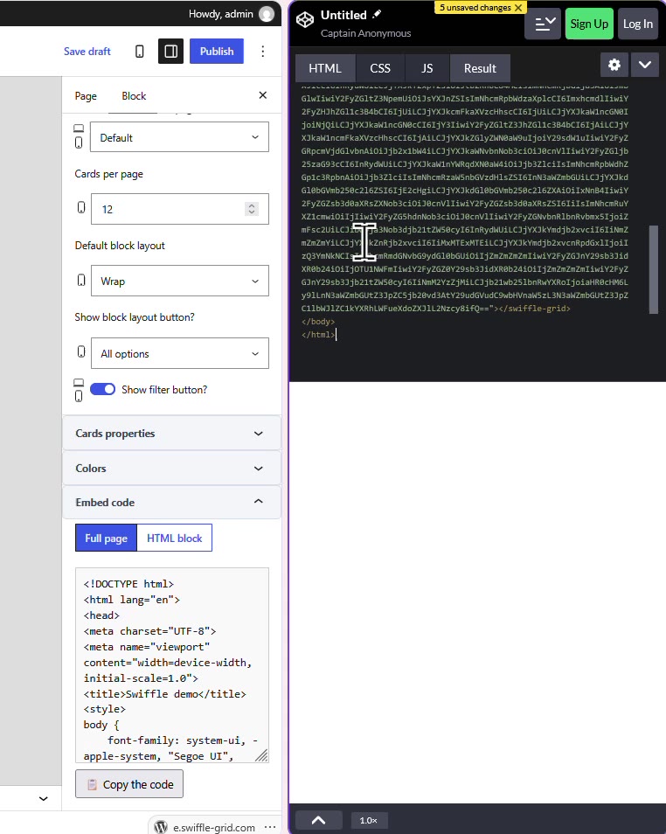Click device icon beside Show filter toggle
Viewport: 666px width, 834px height.
tap(79, 390)
